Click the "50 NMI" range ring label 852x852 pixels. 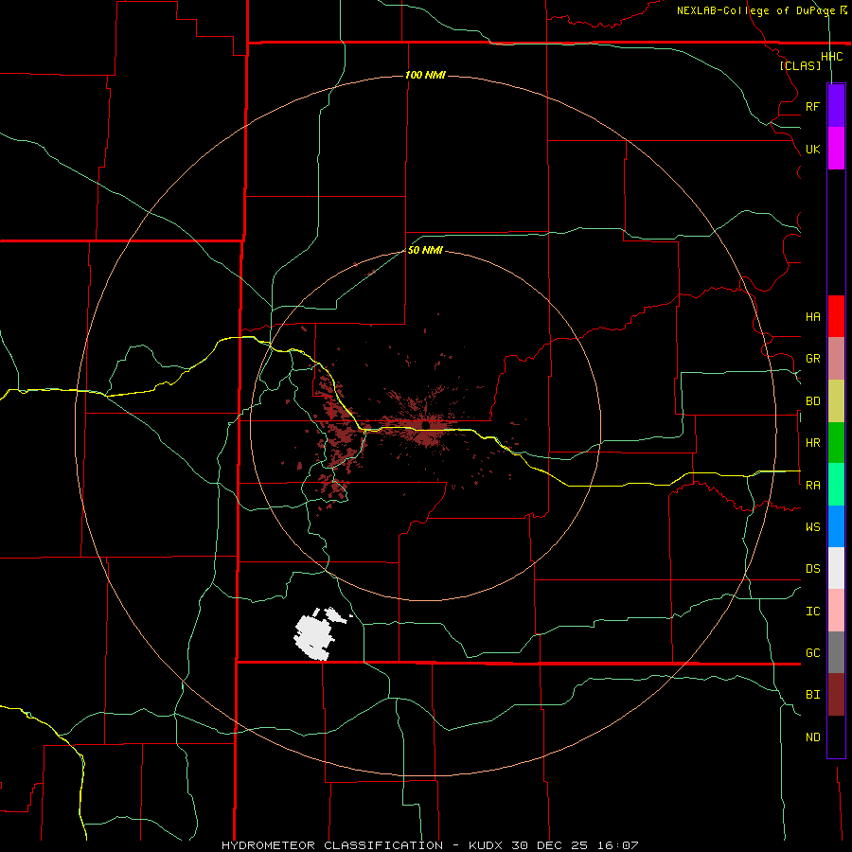coord(425,250)
